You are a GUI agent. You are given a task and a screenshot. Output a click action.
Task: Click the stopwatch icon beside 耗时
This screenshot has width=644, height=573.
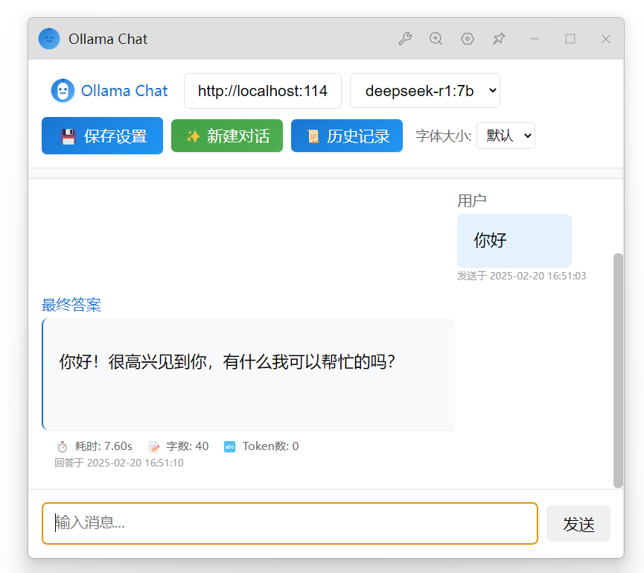[63, 446]
